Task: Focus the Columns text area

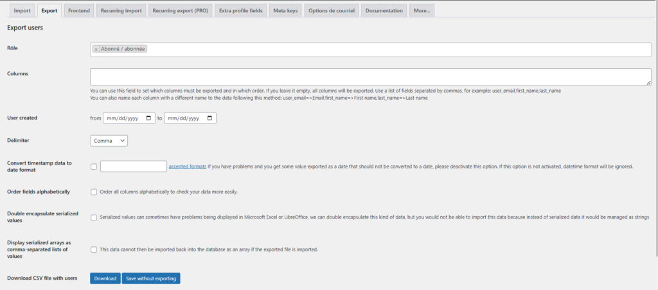Action: [x=371, y=77]
